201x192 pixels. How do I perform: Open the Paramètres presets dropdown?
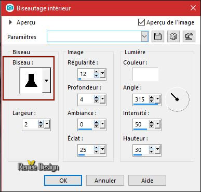point(144,36)
